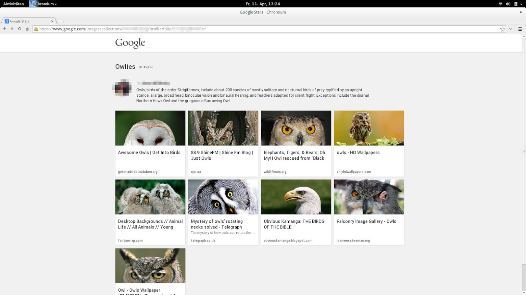This screenshot has width=526, height=295.
Task: Click the URL address bar
Action: coord(267,29)
